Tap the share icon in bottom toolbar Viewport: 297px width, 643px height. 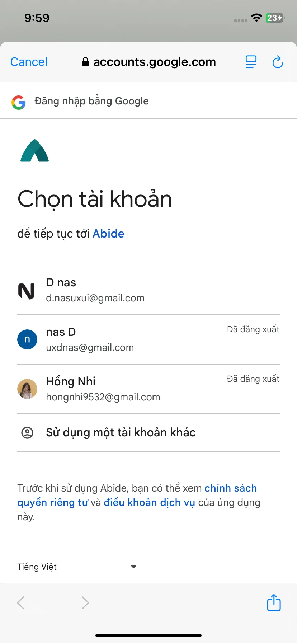pyautogui.click(x=274, y=602)
